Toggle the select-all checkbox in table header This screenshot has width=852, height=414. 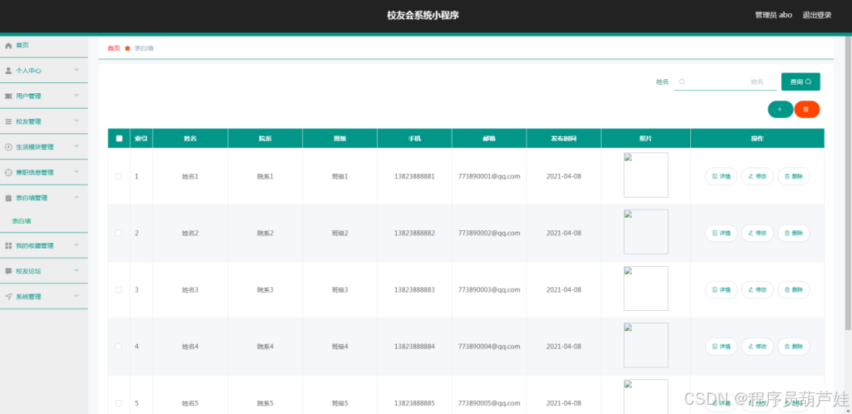click(x=119, y=139)
